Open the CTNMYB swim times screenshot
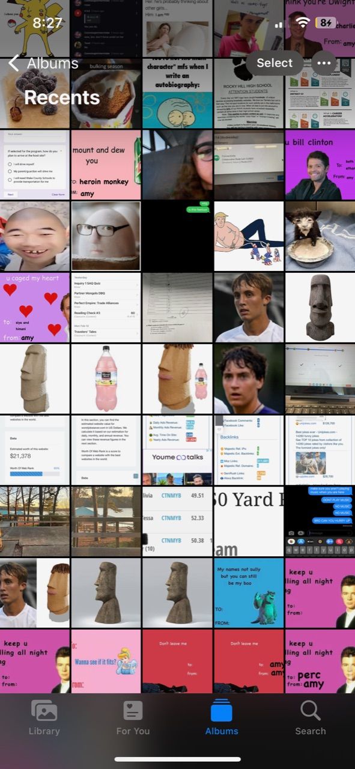Screen dimensions: 355x769 click(x=177, y=521)
